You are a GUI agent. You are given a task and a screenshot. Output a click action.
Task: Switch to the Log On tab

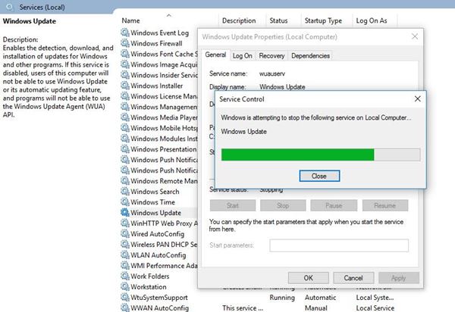click(243, 55)
